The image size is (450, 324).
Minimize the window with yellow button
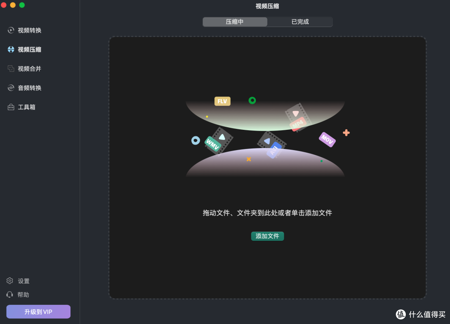[x=13, y=5]
